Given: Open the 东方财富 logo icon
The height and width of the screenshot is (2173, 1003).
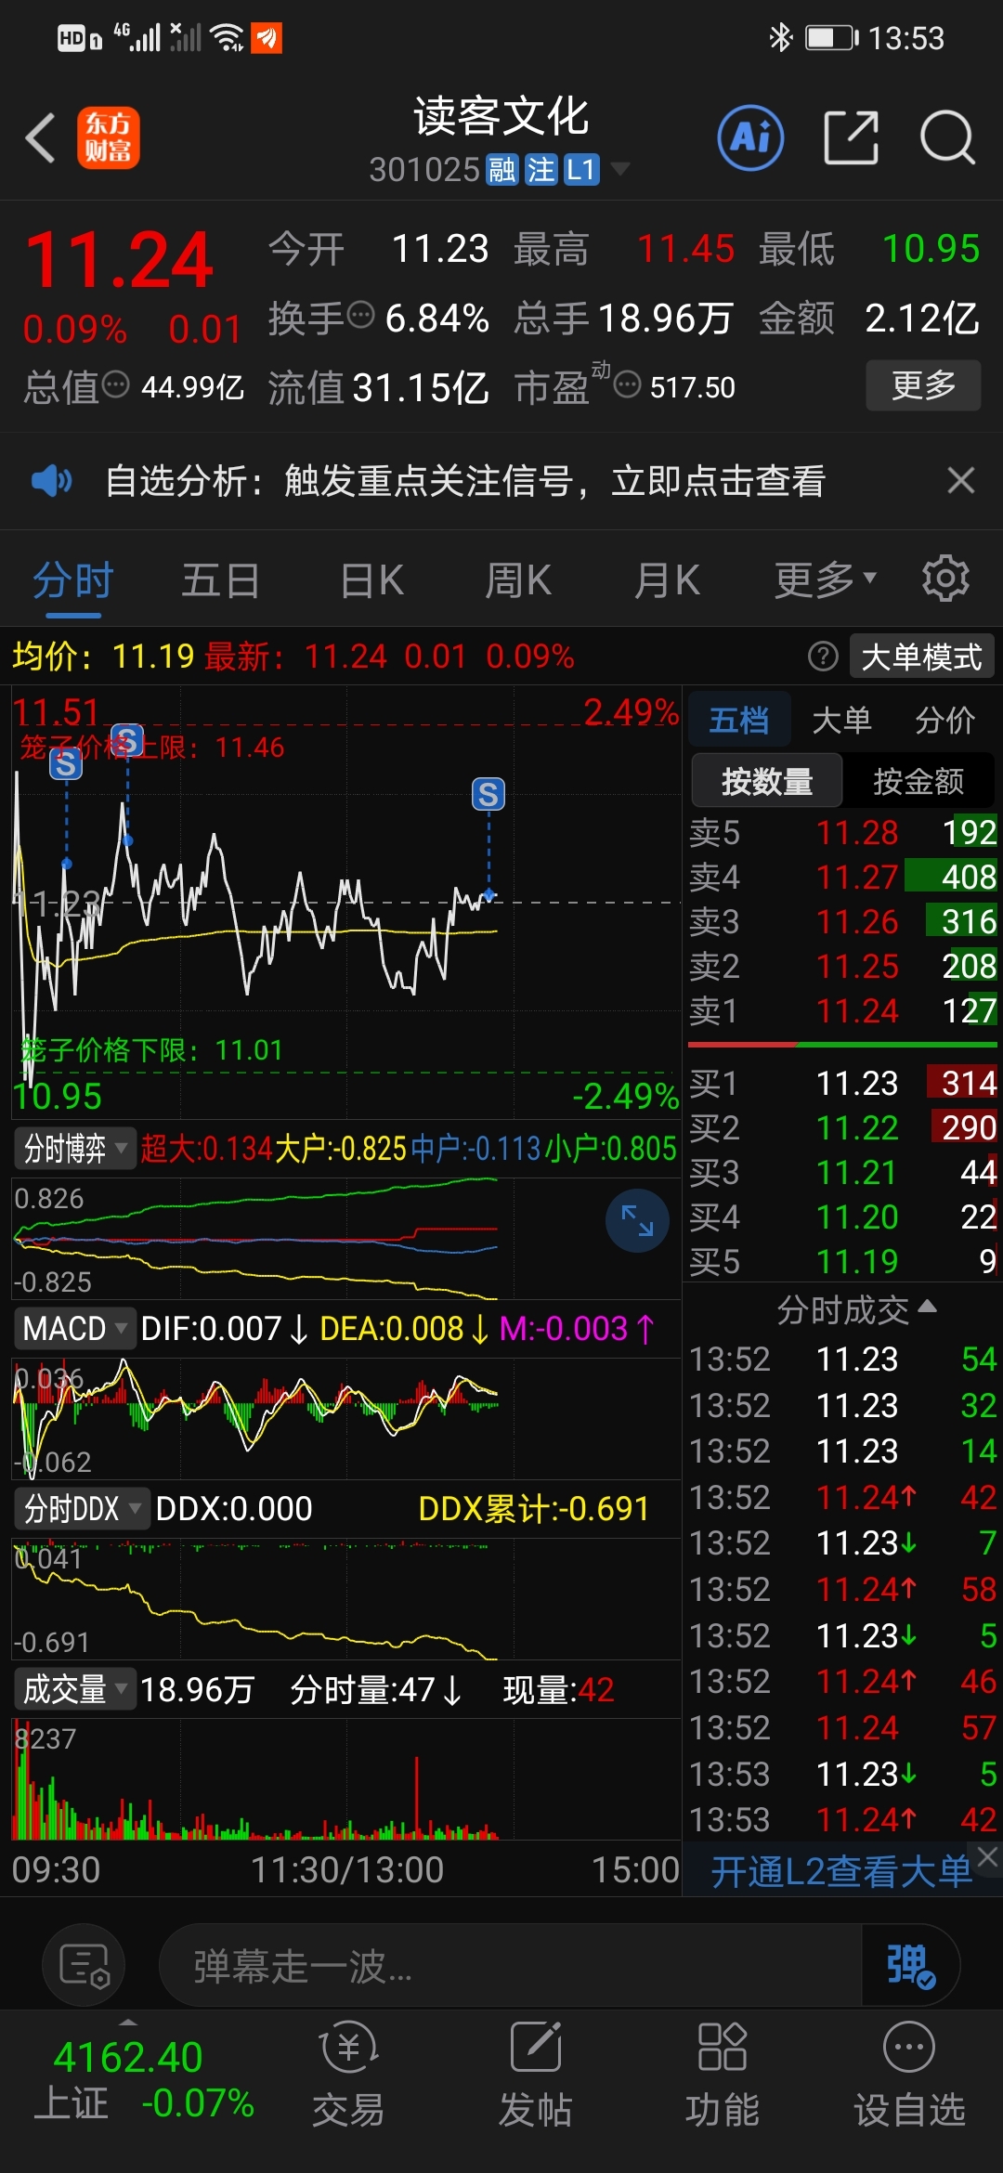Looking at the screenshot, I should click(x=108, y=138).
